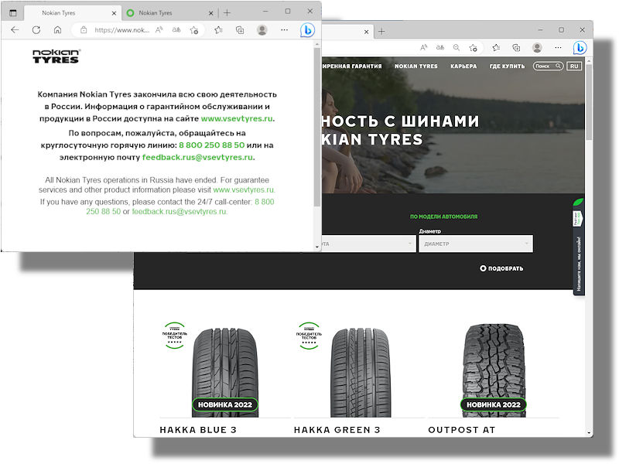Click the НОВИНКА 2022 badge on Outpost AT
The image size is (619, 464).
coord(494,404)
